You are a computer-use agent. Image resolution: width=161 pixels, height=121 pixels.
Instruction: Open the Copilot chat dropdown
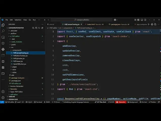tap(116, 20)
